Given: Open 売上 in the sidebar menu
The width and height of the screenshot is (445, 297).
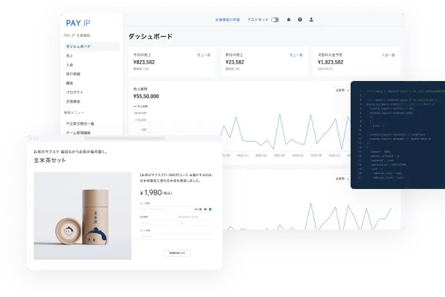Looking at the screenshot, I should click(x=69, y=56).
